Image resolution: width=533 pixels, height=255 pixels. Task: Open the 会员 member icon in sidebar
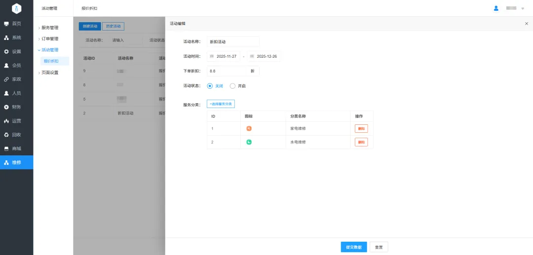6,65
